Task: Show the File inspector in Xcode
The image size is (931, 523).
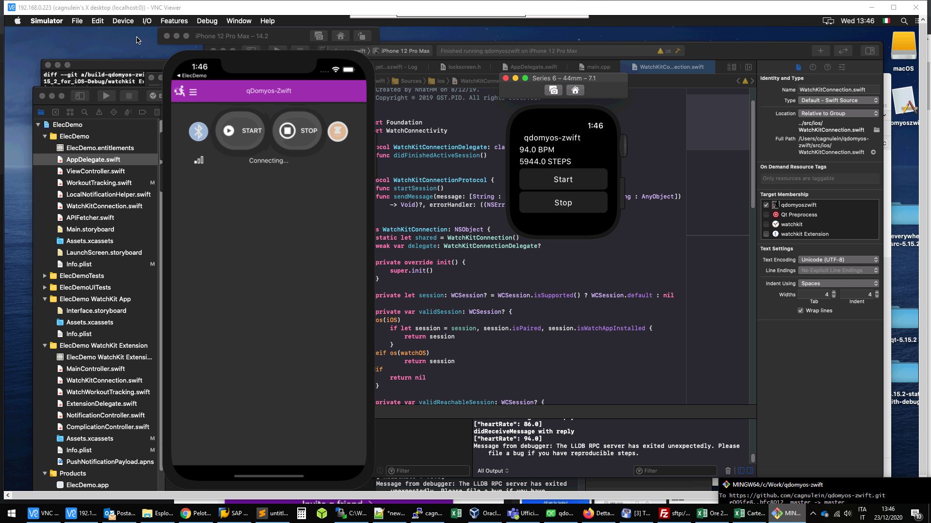Action: pos(799,67)
